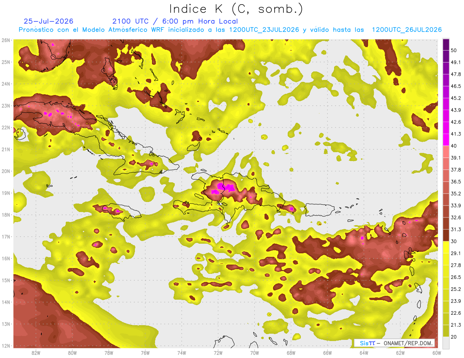Click the '14N' latitude label

pyautogui.click(x=6, y=302)
